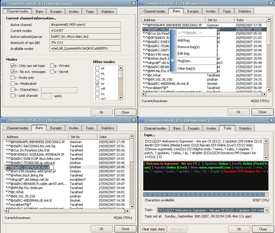Click Other modes list scroll-down arrow
The image size is (275, 233).
coord(120,97)
